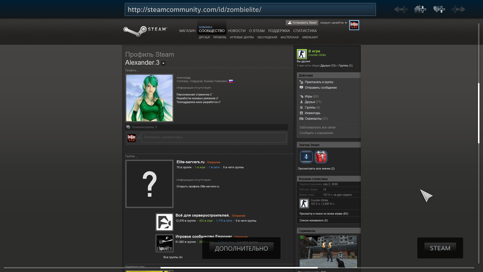Open the Техподдержка моих разработок link

click(198, 102)
